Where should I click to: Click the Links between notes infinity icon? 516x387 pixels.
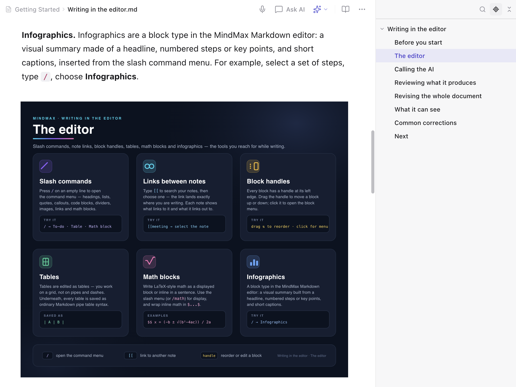point(149,166)
